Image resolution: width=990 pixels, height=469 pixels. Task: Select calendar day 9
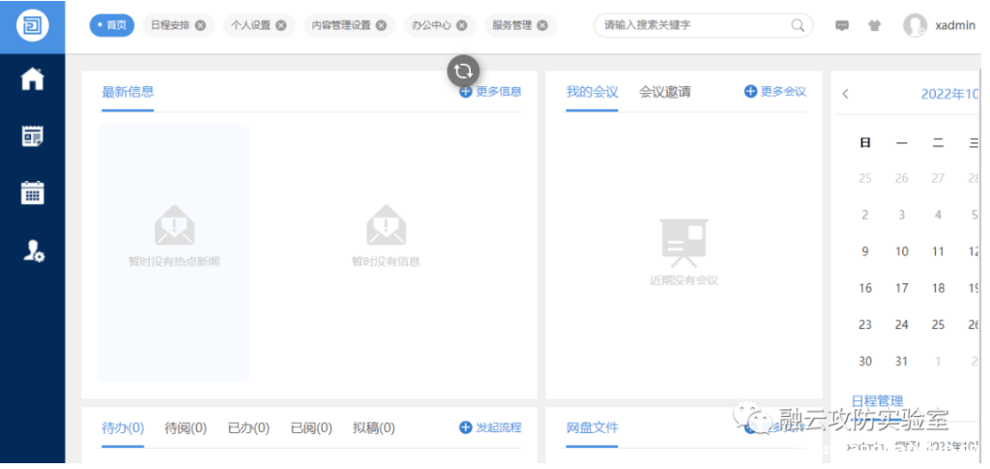tap(865, 251)
